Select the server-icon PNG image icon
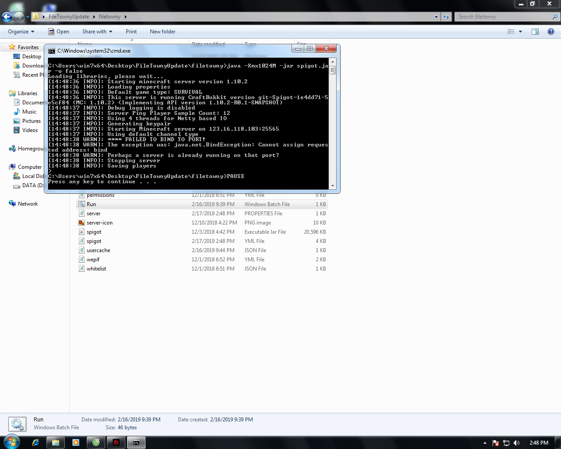The height and width of the screenshot is (449, 561). (x=82, y=223)
